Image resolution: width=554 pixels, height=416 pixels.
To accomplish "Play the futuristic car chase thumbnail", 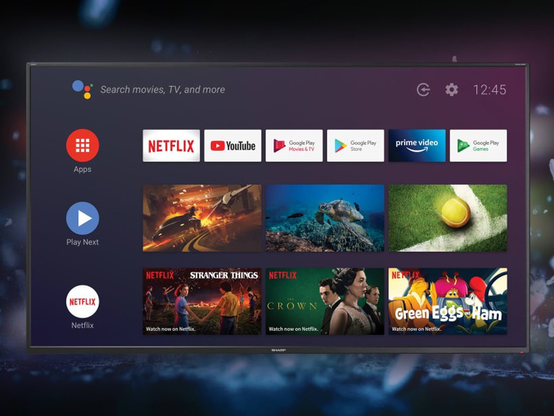I will tap(202, 218).
